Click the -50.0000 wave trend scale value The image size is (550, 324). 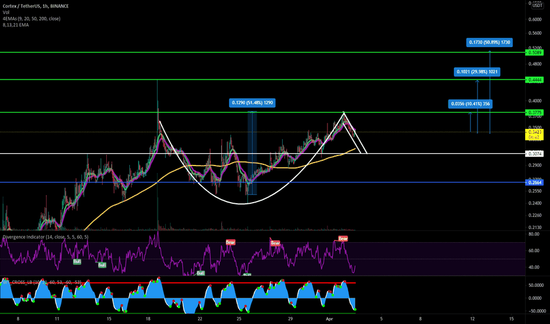(x=536, y=311)
